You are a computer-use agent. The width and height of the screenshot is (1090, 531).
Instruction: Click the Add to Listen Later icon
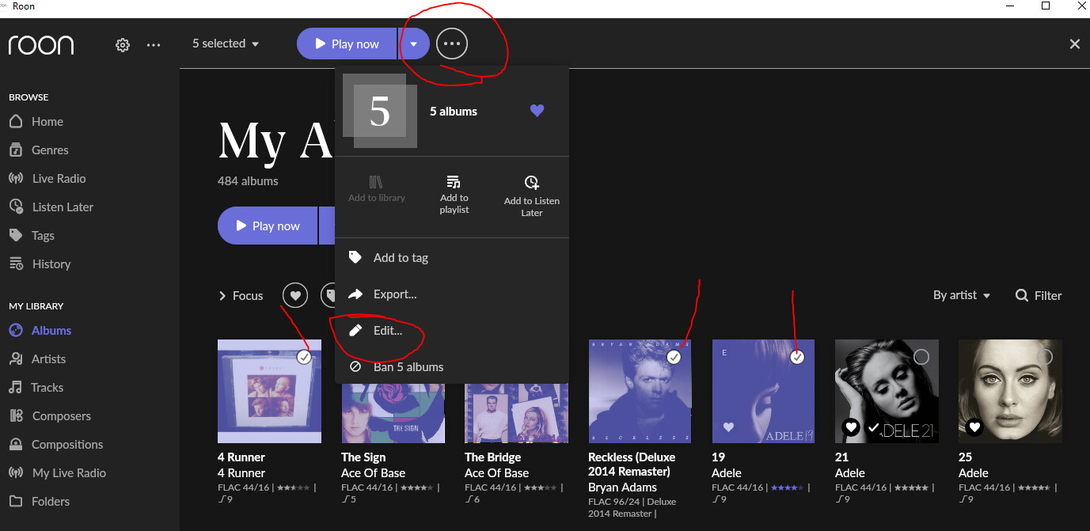[x=532, y=183]
